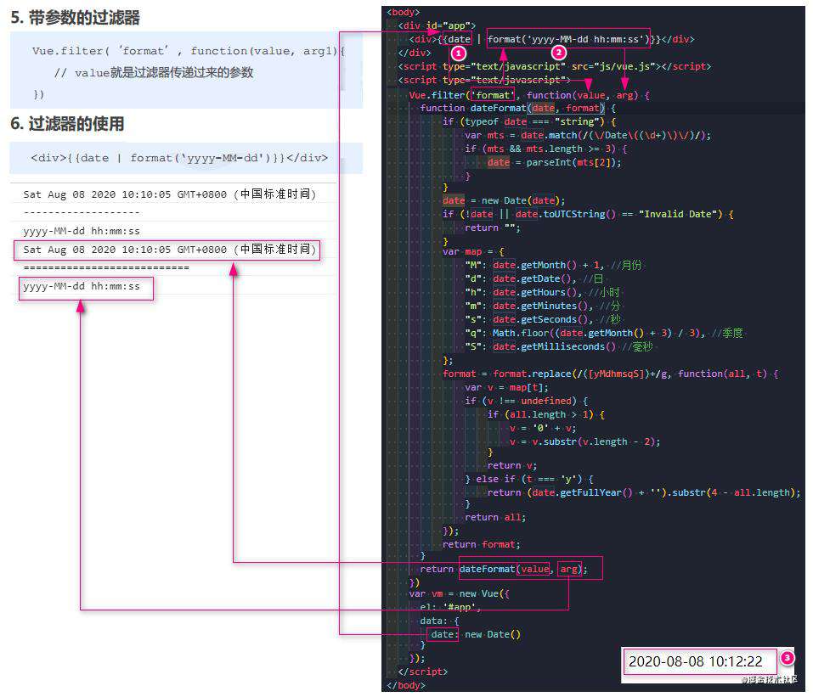Click the line 'return v;'
Screen dimensions: 813x697
pos(512,465)
